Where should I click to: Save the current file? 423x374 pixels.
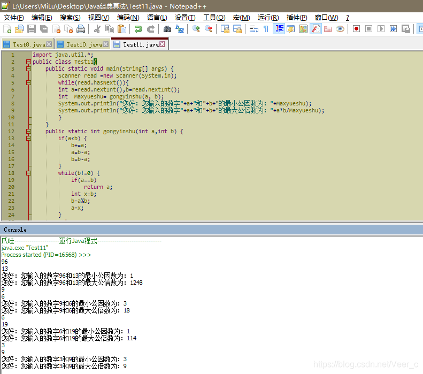[x=32, y=29]
